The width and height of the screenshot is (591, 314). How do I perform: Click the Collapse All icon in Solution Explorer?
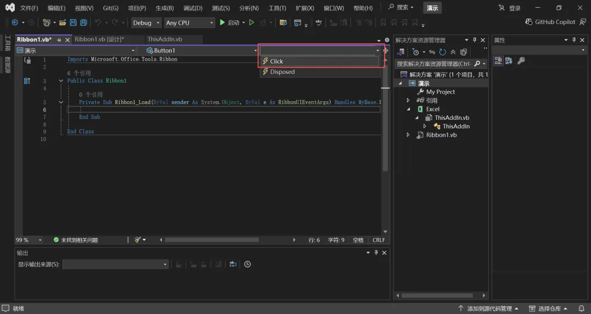pyautogui.click(x=453, y=52)
